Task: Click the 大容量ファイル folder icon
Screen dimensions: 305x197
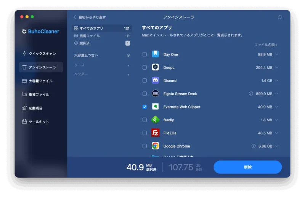Action: 24,81
